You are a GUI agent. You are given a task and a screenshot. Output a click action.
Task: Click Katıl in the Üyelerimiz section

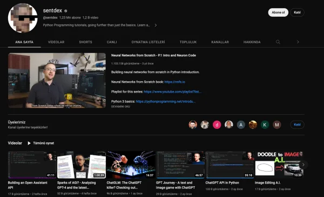(x=297, y=124)
